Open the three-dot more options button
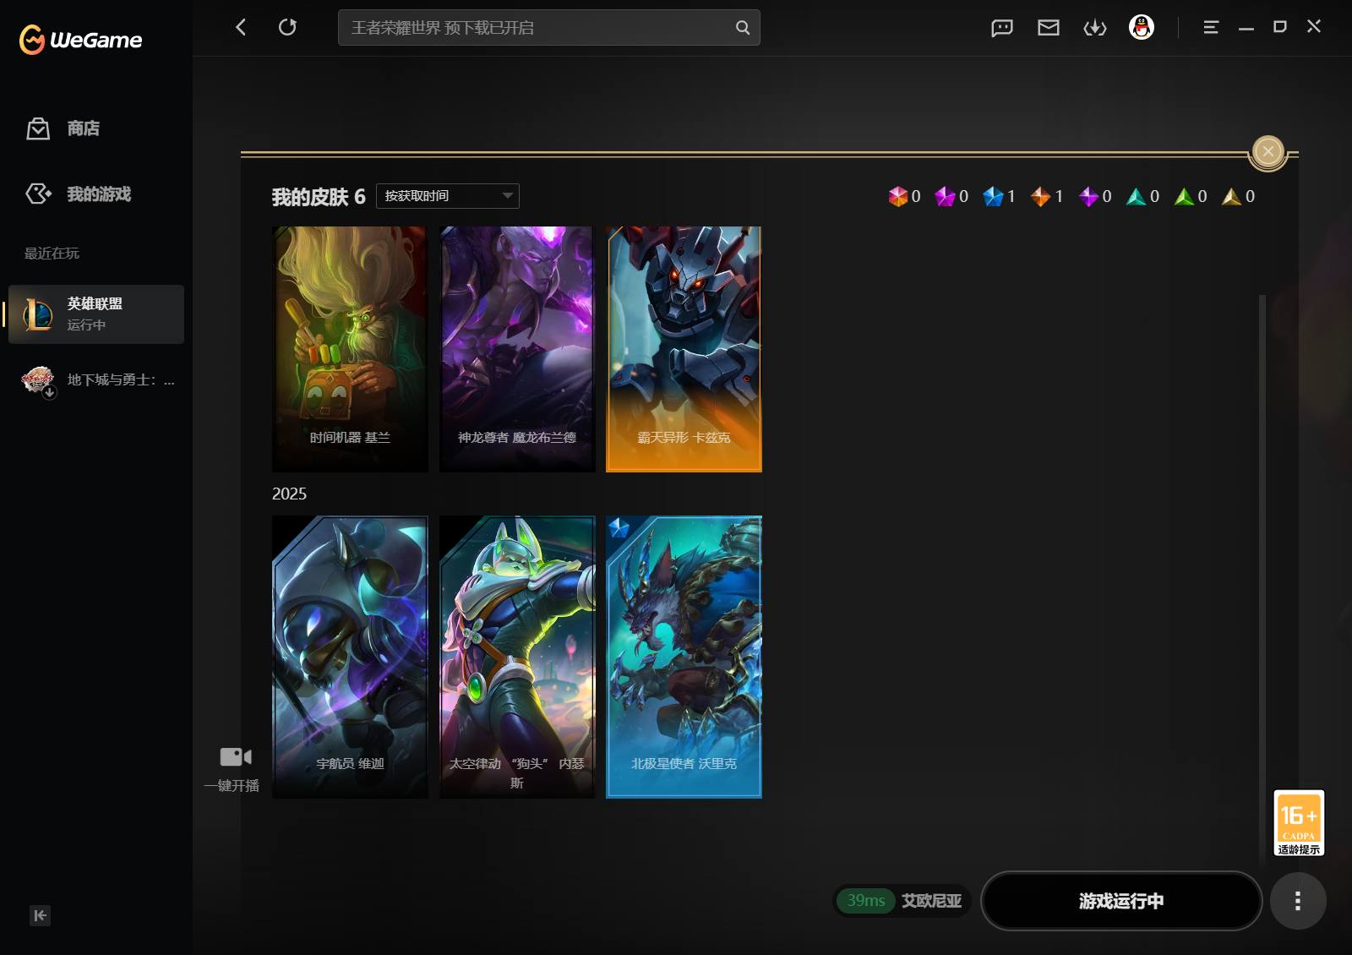 (1298, 901)
